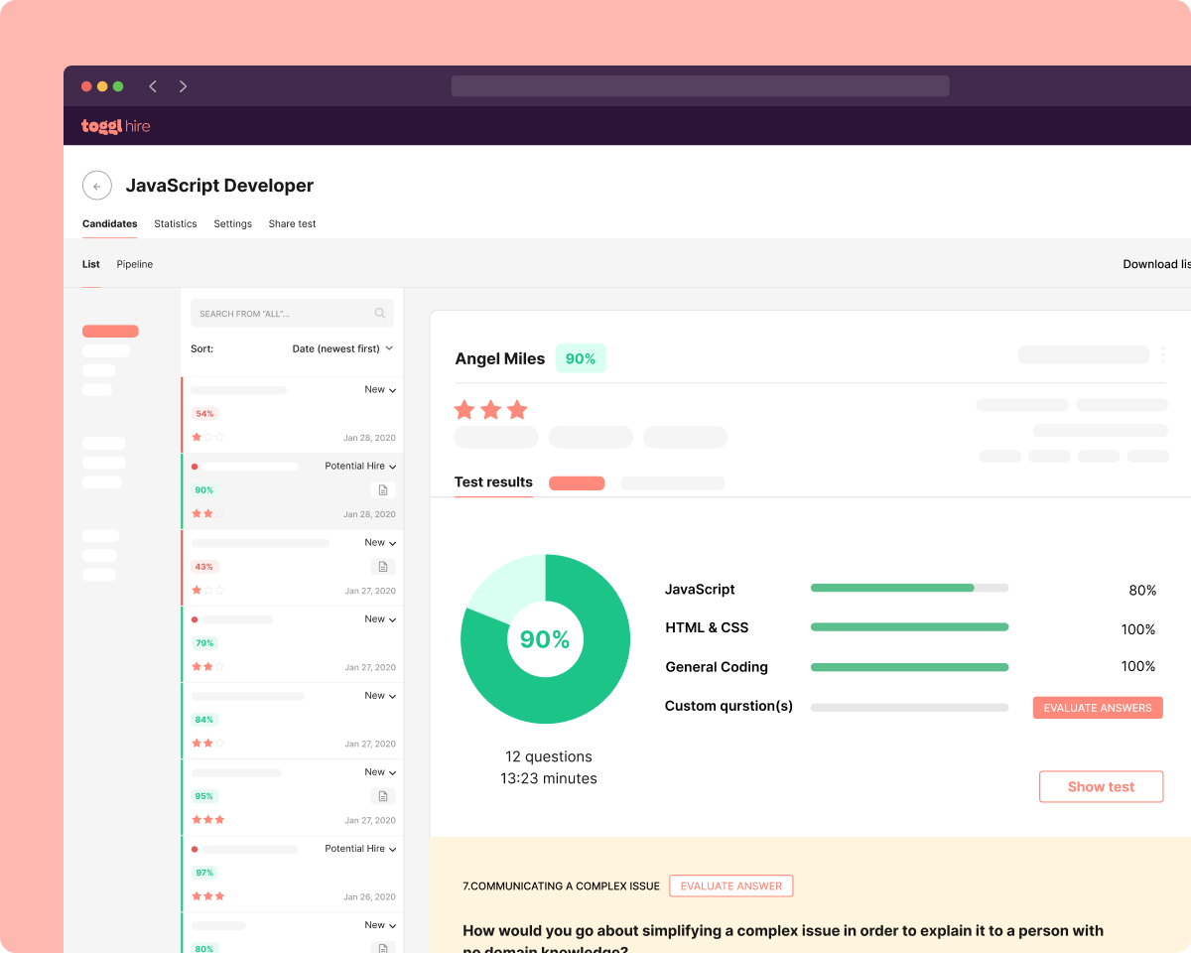Expand New status on 43% candidate
Viewport: 1191px width, 953px height.
380,543
